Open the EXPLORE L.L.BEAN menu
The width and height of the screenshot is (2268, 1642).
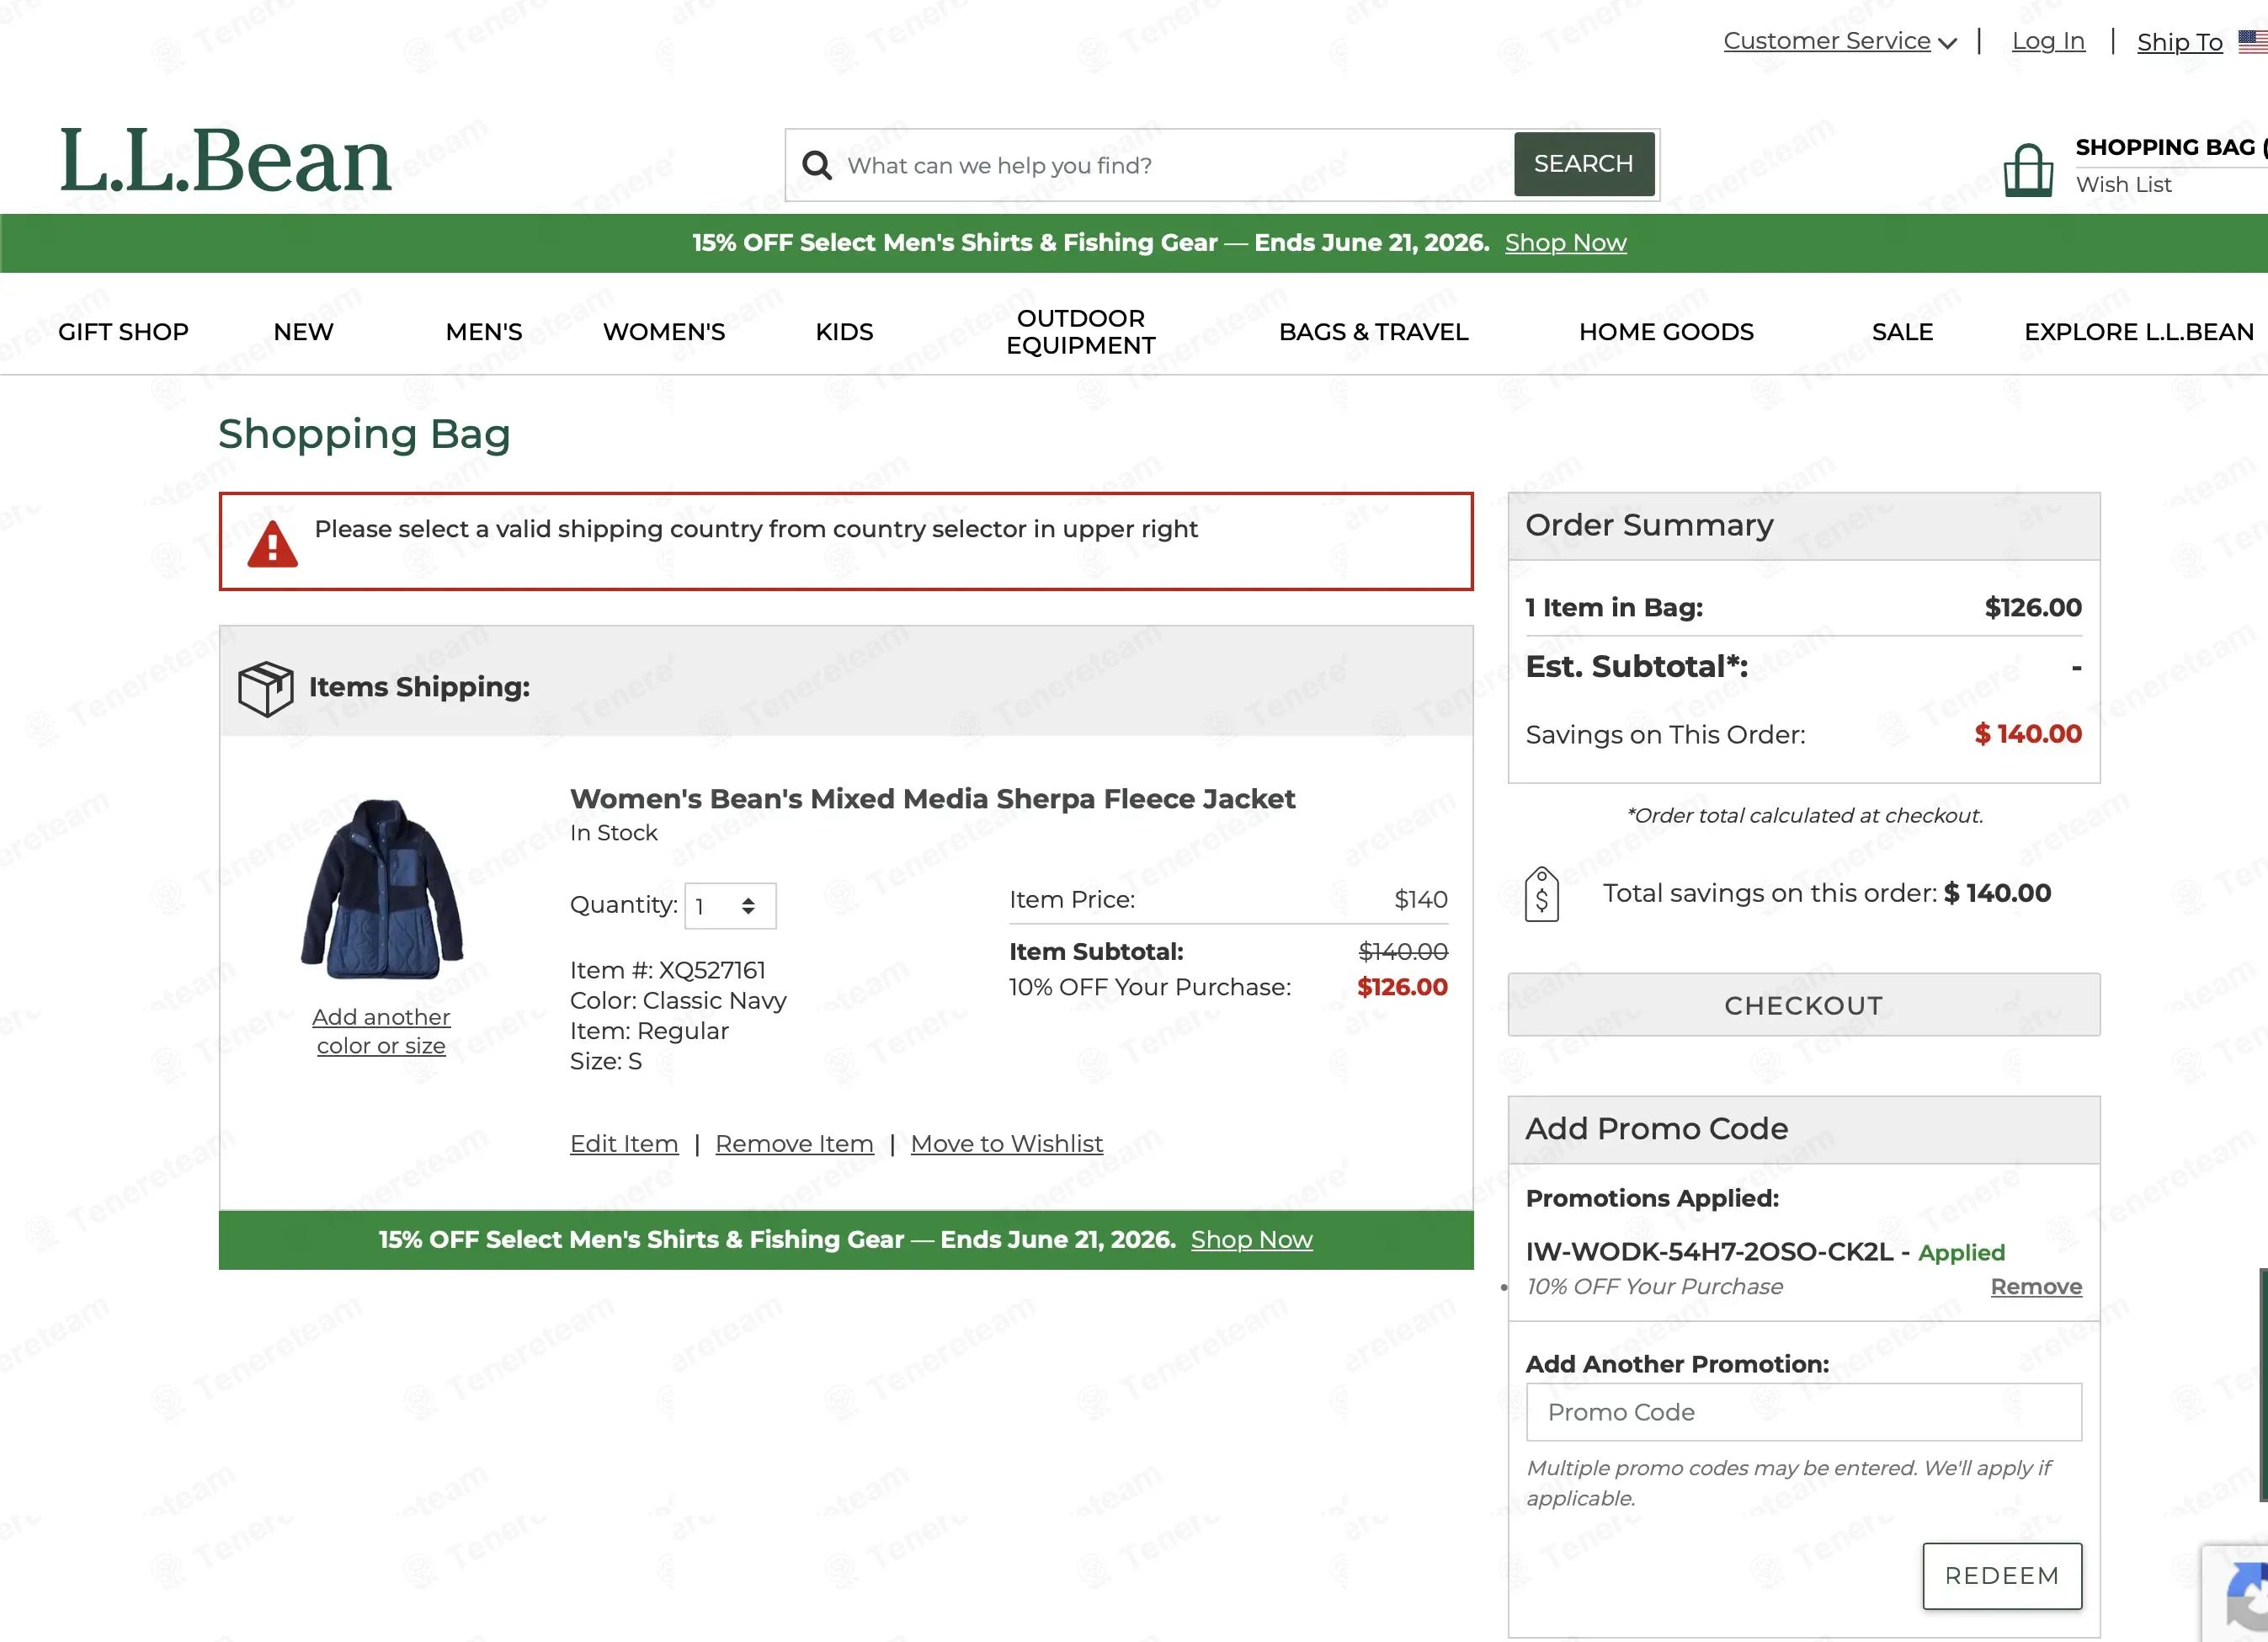pos(2139,332)
